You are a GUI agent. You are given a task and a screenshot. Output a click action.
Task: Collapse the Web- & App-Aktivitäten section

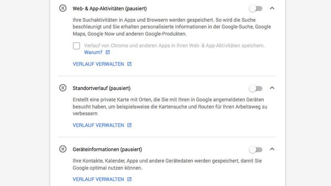point(272,8)
